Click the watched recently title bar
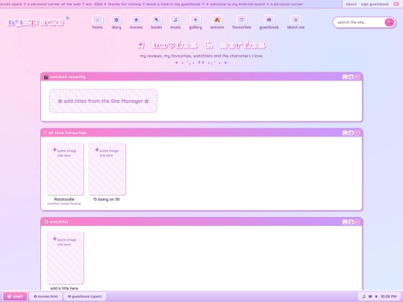The image size is (403, 302). [201, 77]
